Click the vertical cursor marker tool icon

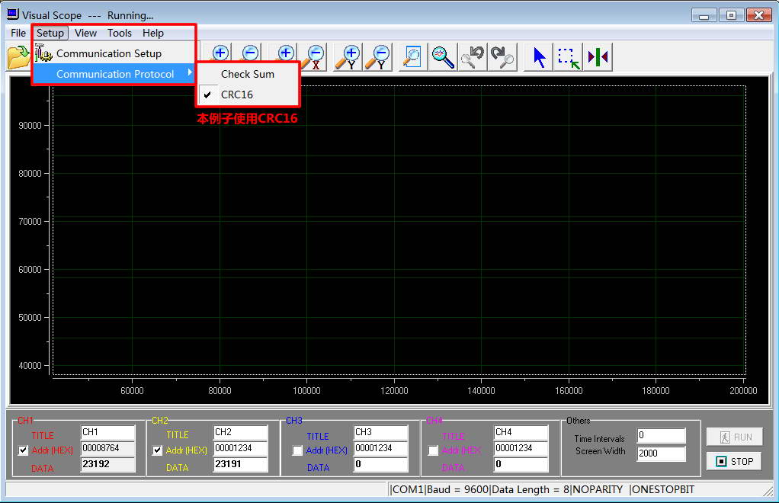tap(598, 57)
